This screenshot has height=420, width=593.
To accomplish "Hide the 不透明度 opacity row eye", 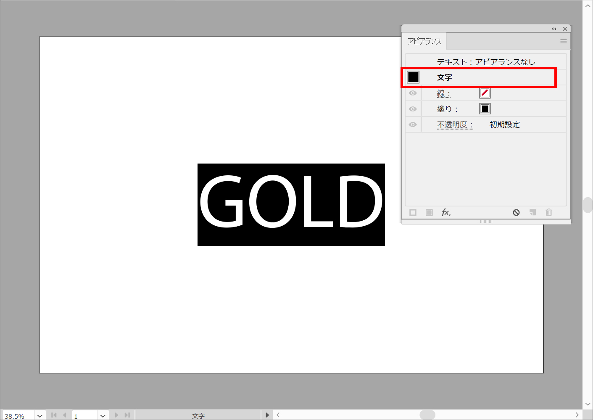I will point(413,125).
